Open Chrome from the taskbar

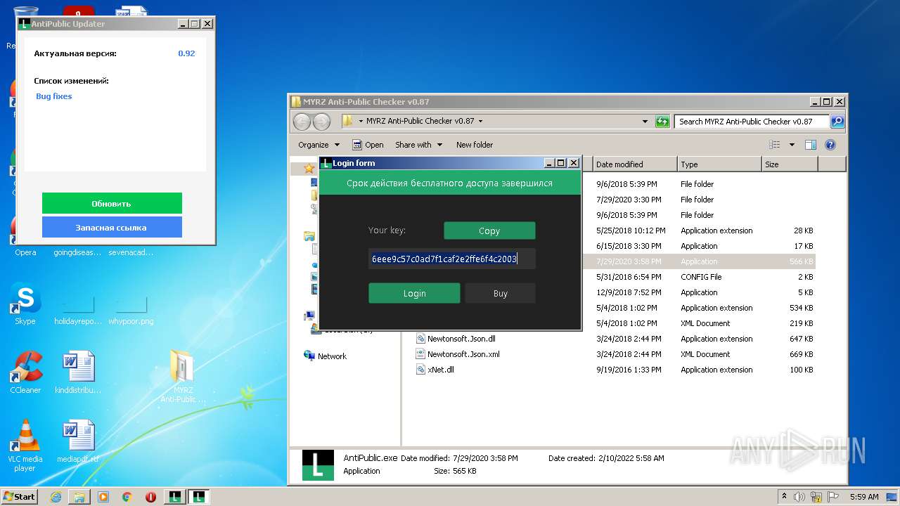(x=127, y=497)
